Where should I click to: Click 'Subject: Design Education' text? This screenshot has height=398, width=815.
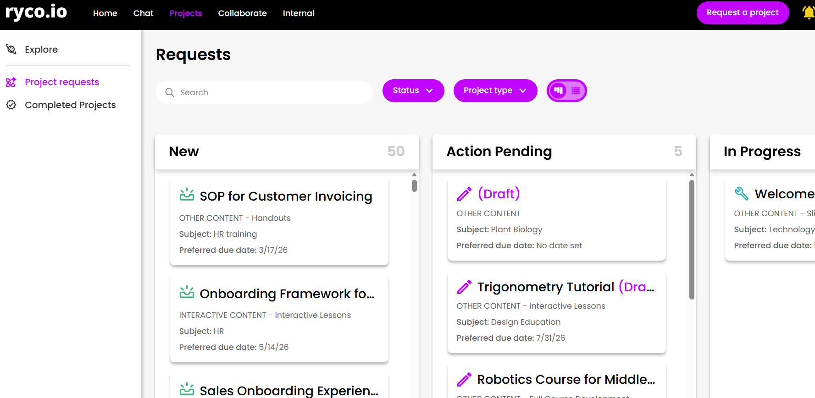coord(508,322)
